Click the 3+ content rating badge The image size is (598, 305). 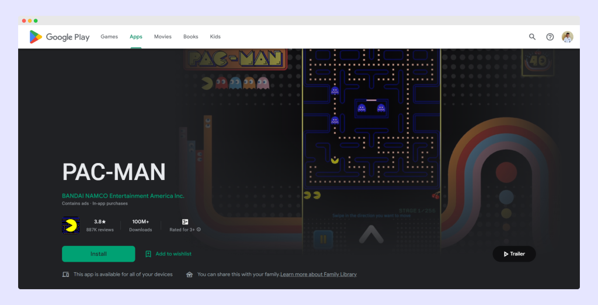(x=185, y=222)
